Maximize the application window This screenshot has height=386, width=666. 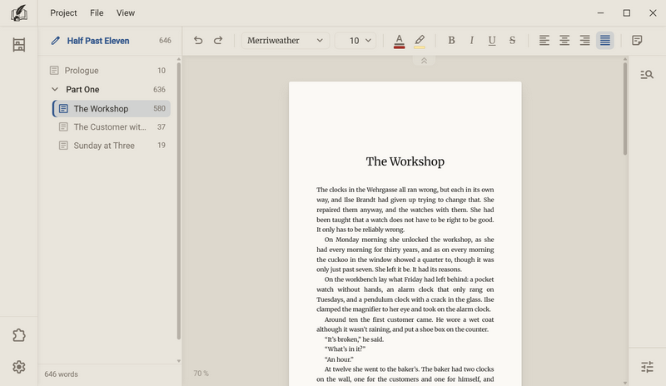tap(627, 13)
